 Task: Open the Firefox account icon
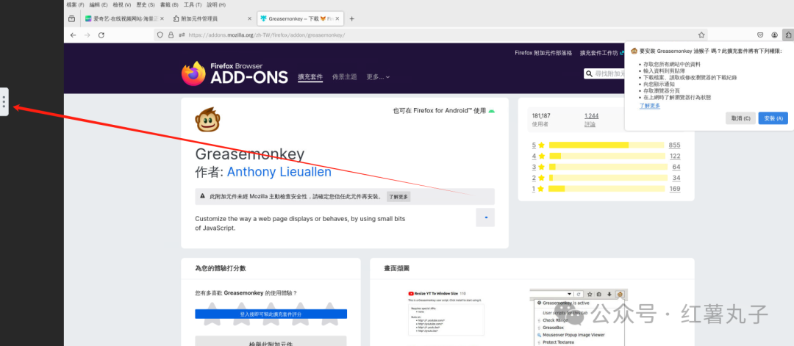pyautogui.click(x=774, y=35)
